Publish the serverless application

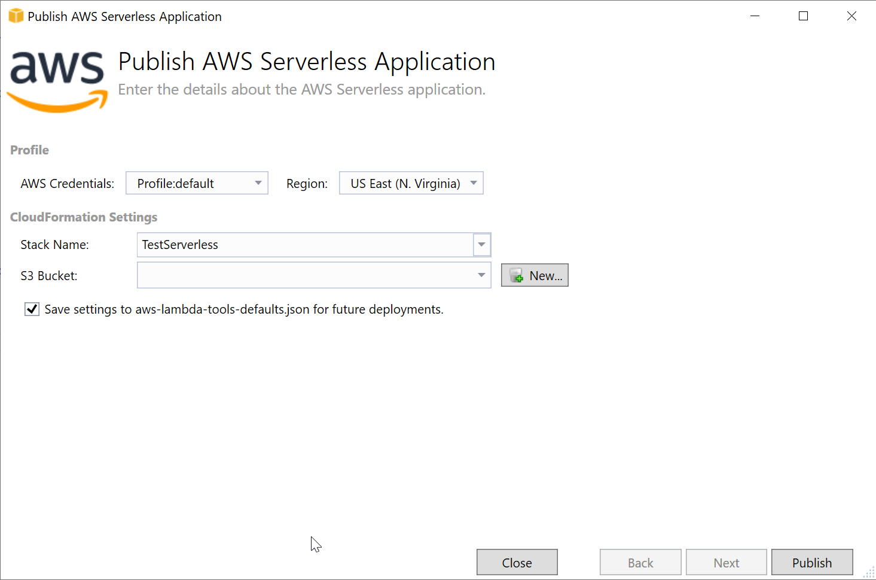(812, 563)
